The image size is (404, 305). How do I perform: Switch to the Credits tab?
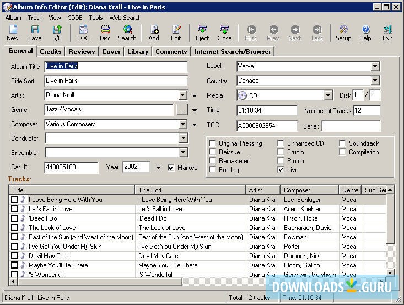(x=51, y=52)
